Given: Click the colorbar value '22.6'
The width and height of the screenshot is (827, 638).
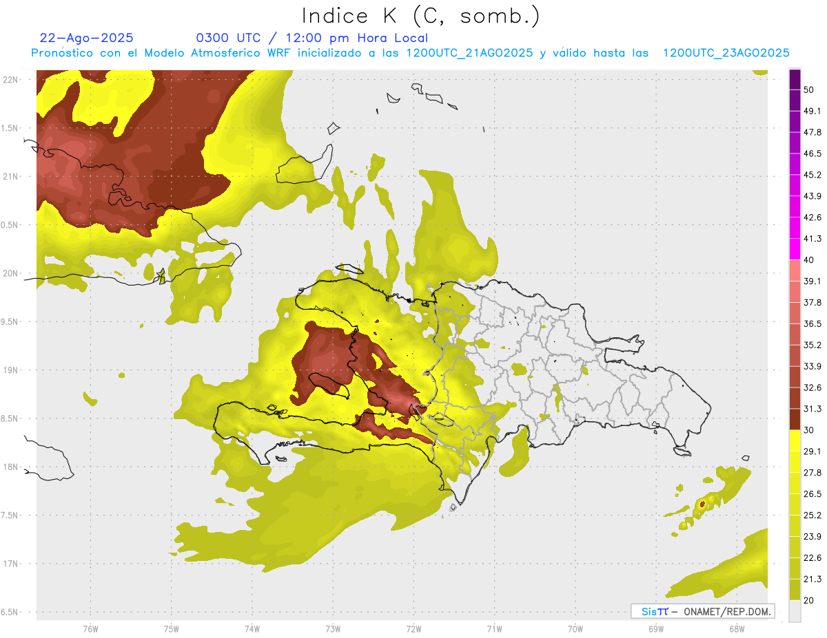Looking at the screenshot, I should 813,558.
